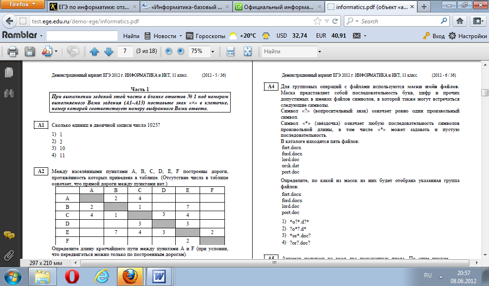This screenshot has height=286, width=489.
Task: Click the horizontal scrollbar right arrow
Action: coord(477,263)
